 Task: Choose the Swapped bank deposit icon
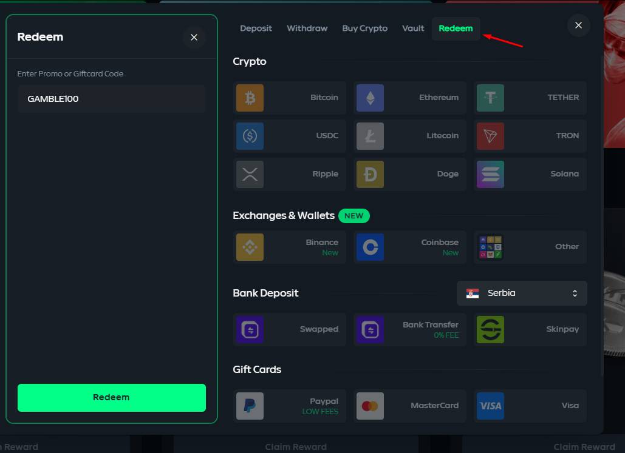coord(250,330)
